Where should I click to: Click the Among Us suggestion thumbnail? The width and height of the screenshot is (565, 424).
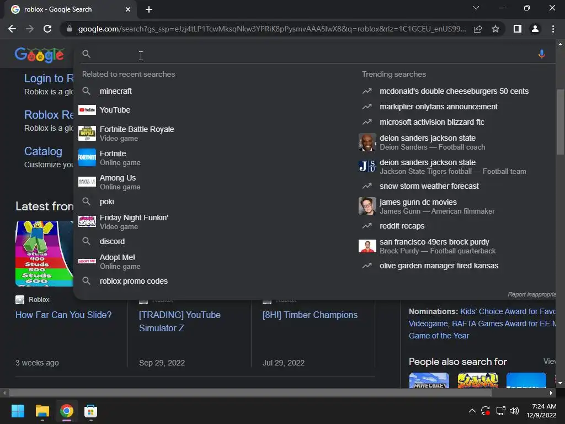87,182
